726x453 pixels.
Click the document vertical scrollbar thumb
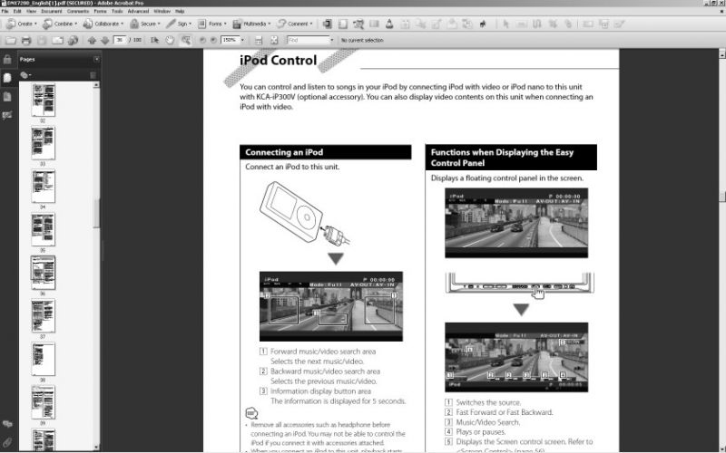tap(721, 196)
